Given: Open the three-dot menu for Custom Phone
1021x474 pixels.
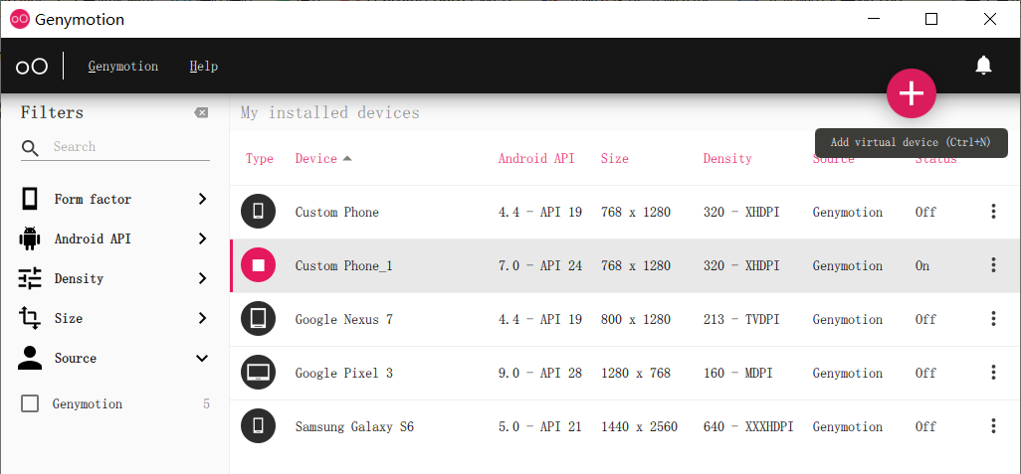Looking at the screenshot, I should (993, 212).
